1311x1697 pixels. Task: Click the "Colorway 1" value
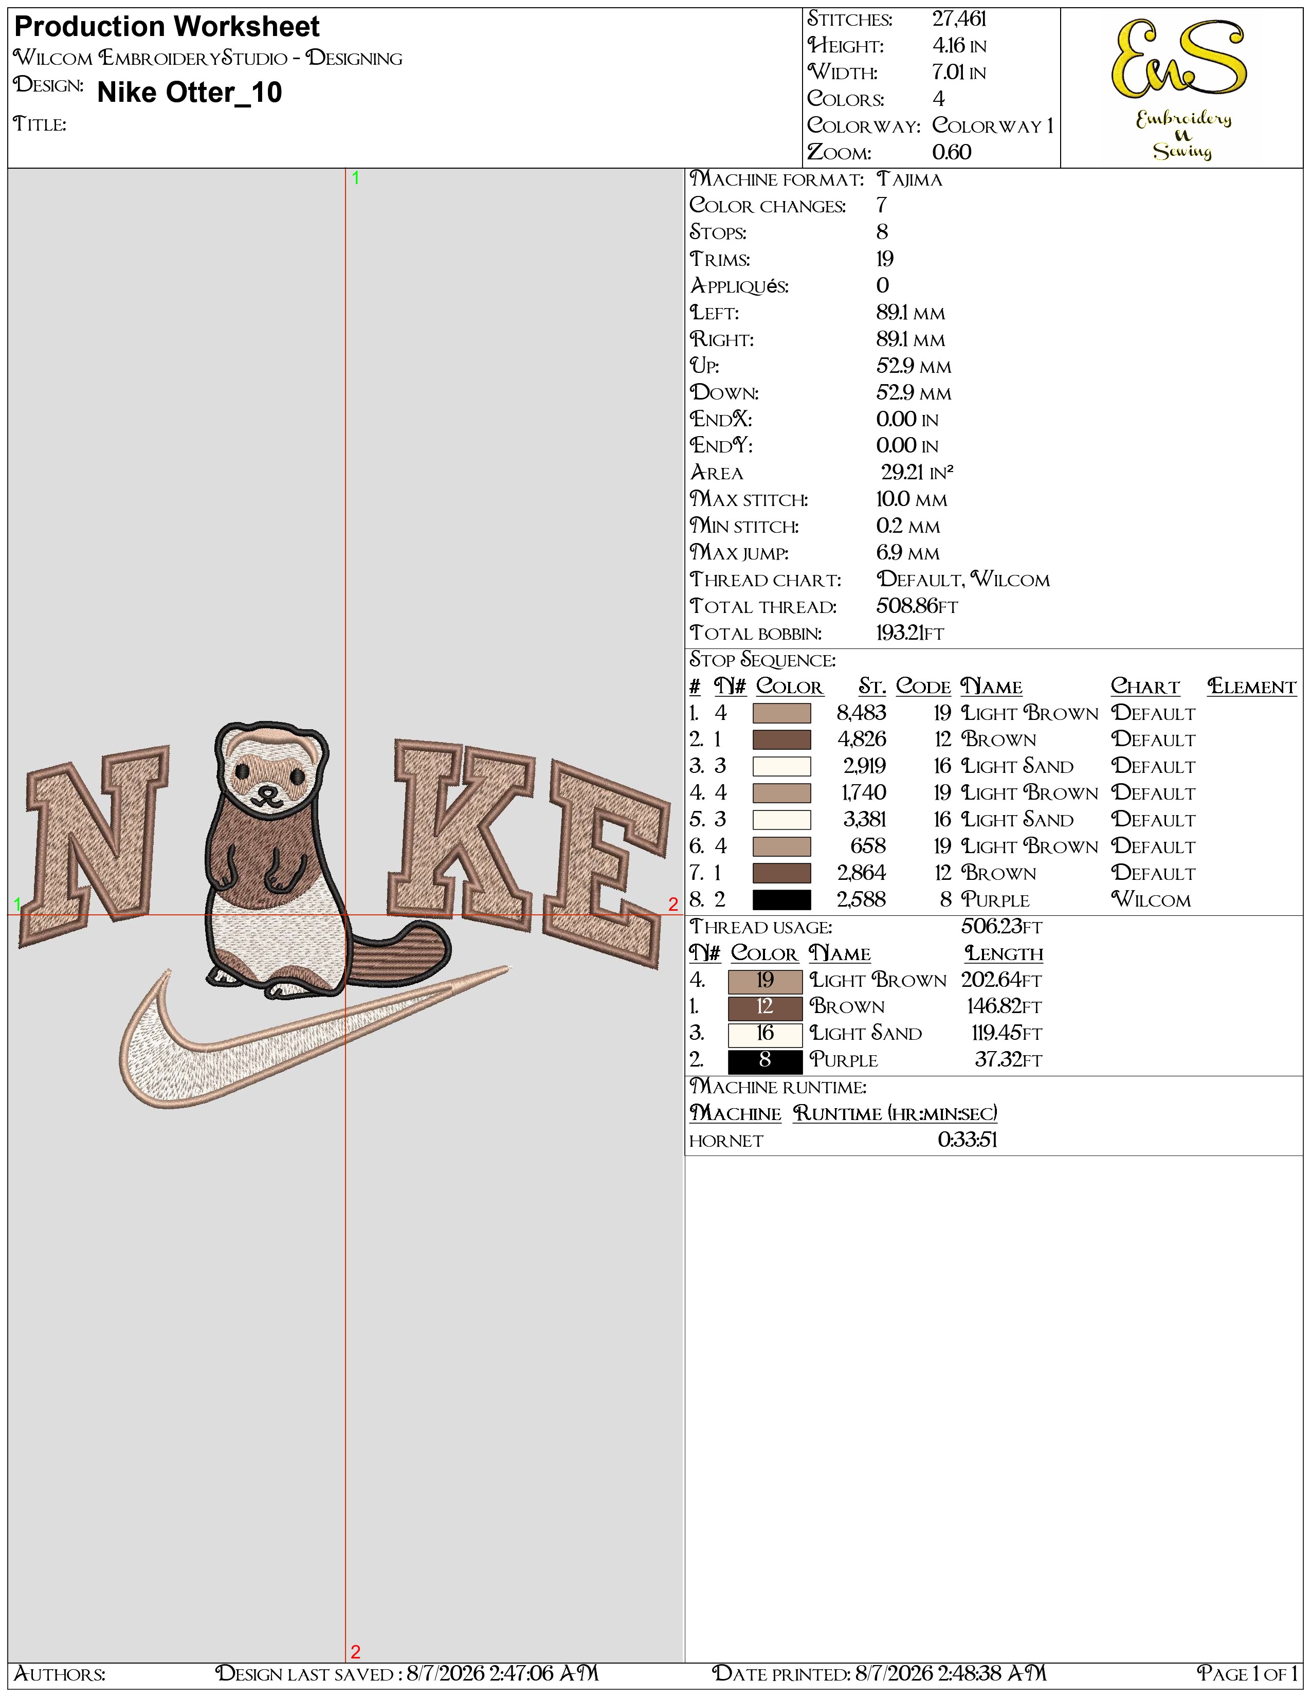(993, 125)
